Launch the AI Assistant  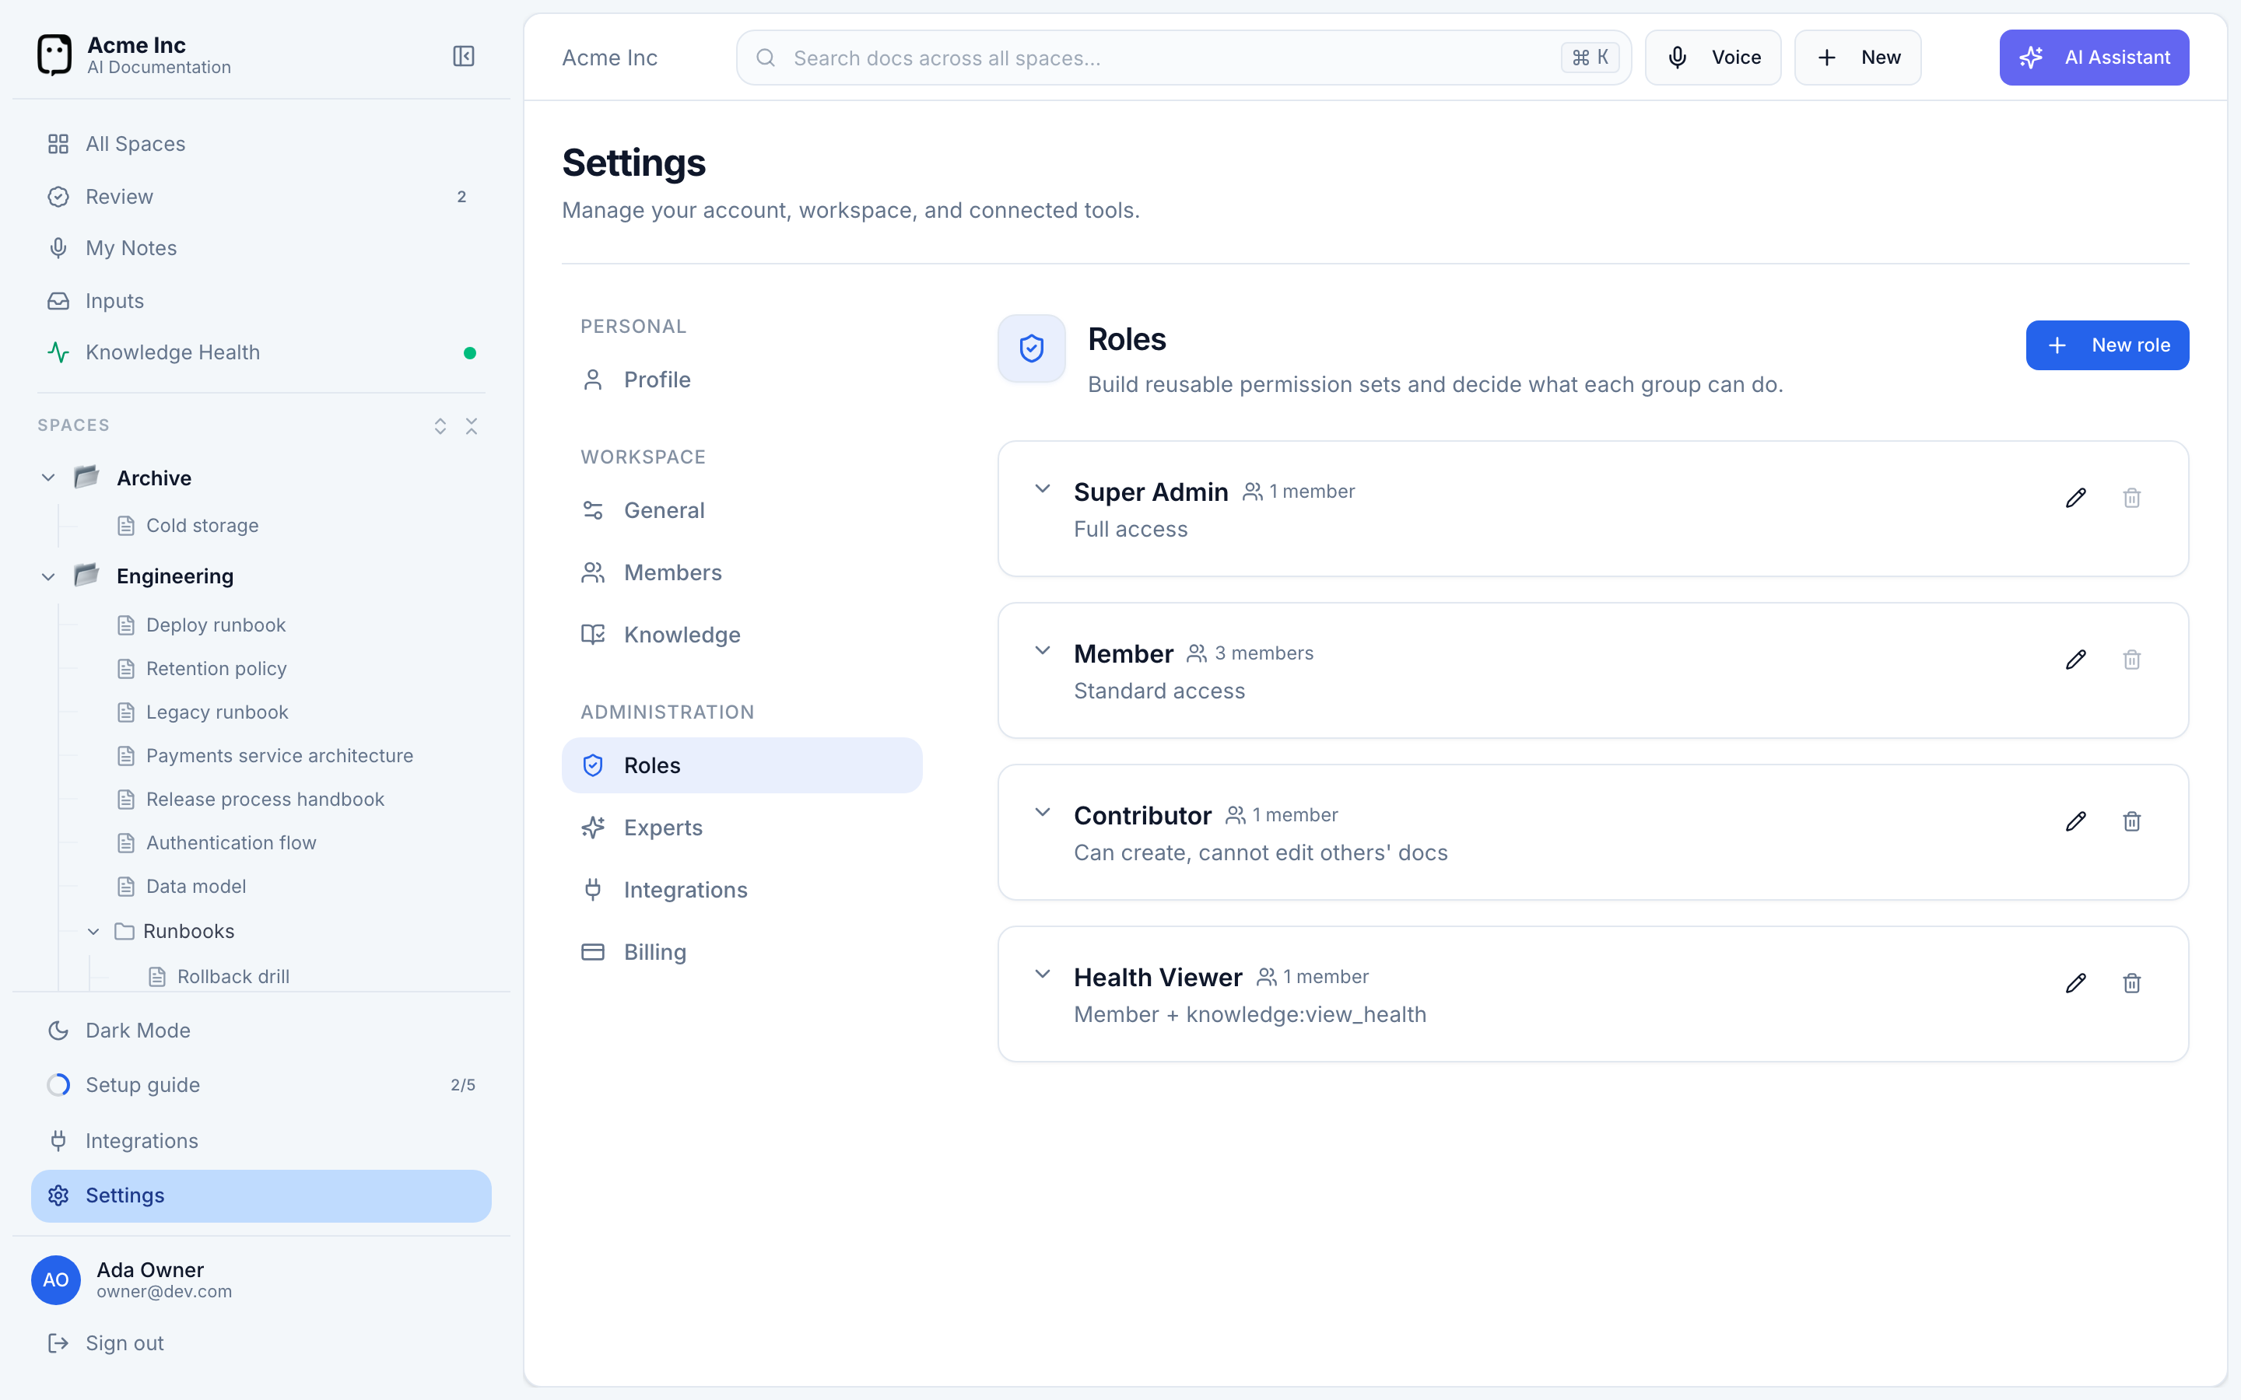coord(2094,58)
